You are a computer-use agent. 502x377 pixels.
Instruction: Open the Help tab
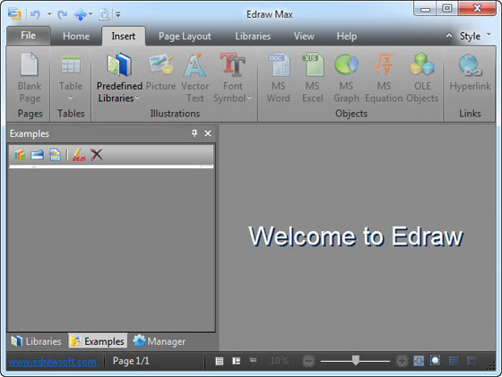pyautogui.click(x=346, y=36)
